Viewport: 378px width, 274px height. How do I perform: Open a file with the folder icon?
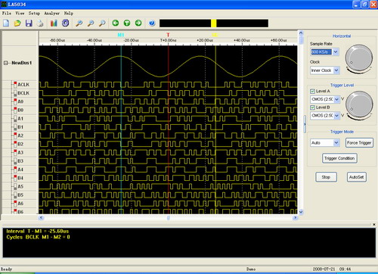17,23
